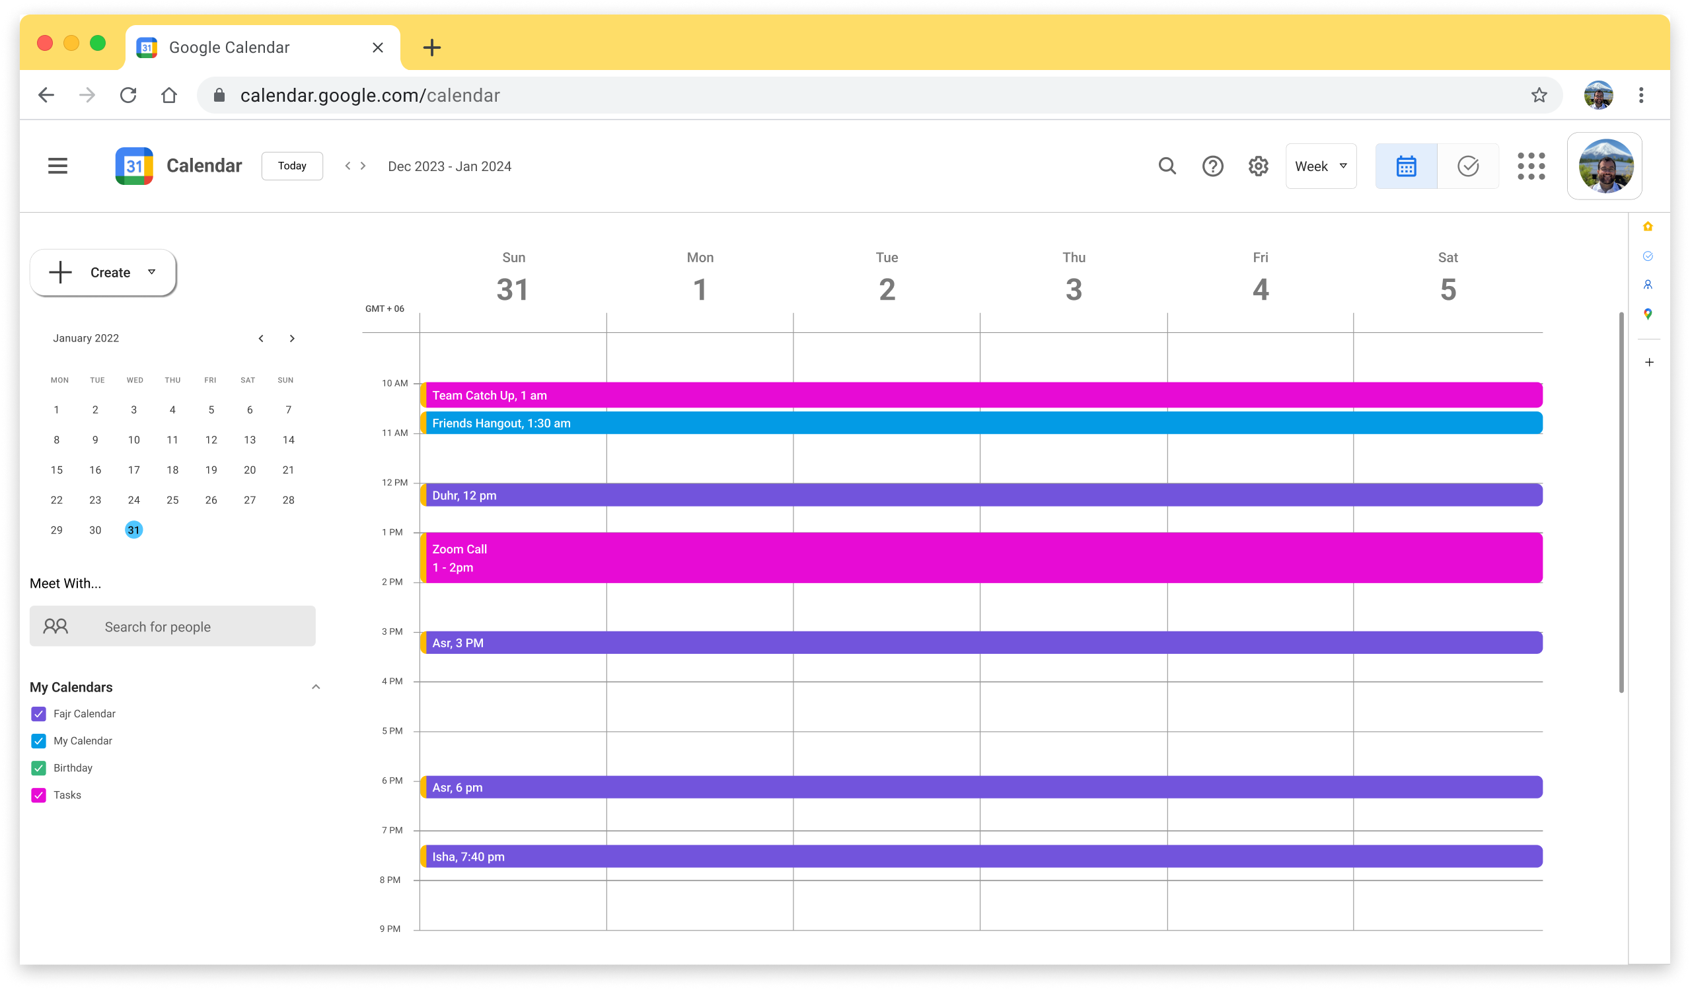Click the Today button
Viewport: 1690px width, 990px height.
coord(292,166)
